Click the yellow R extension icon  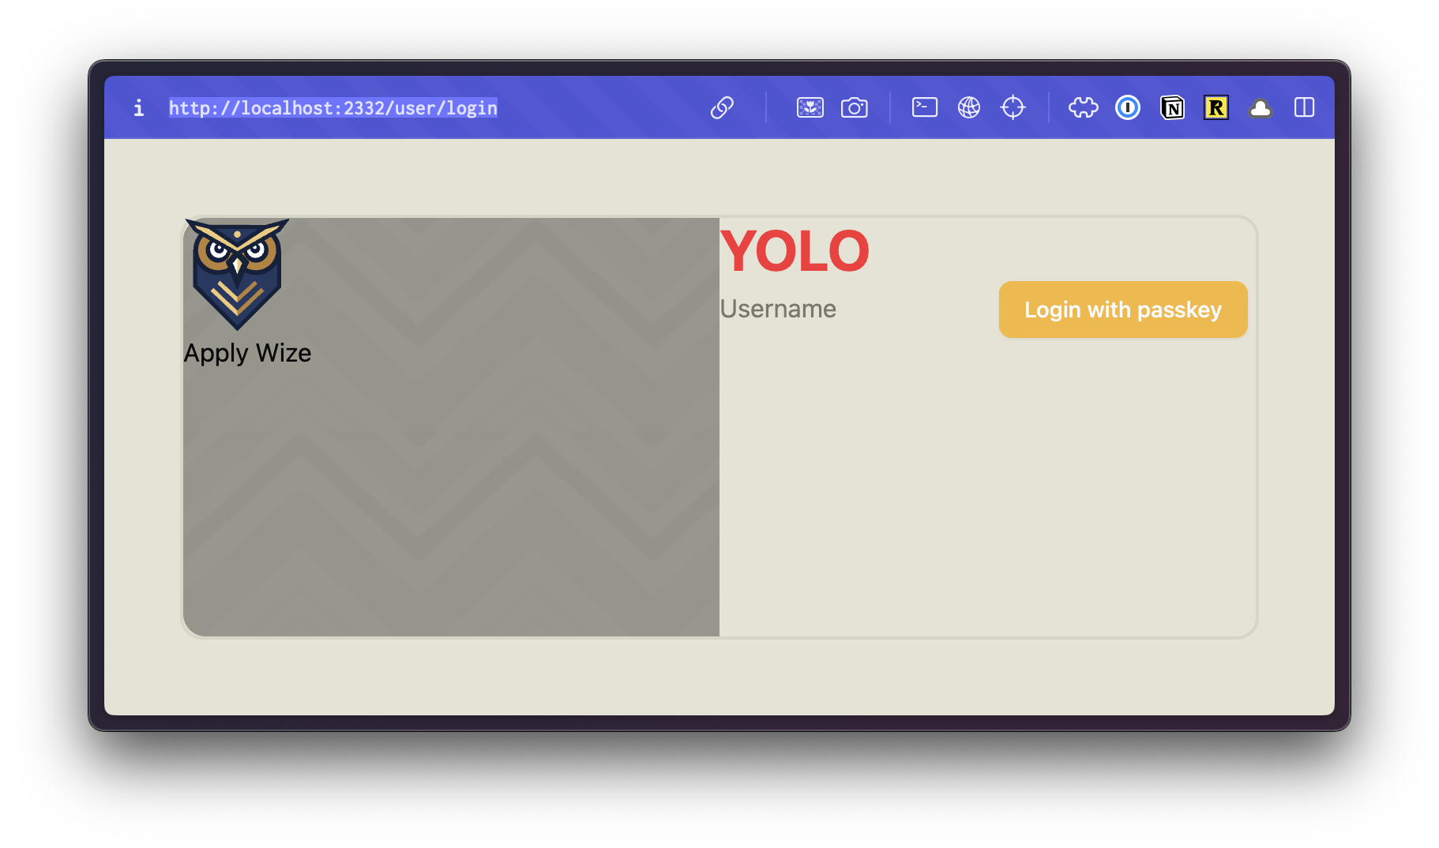(x=1216, y=107)
